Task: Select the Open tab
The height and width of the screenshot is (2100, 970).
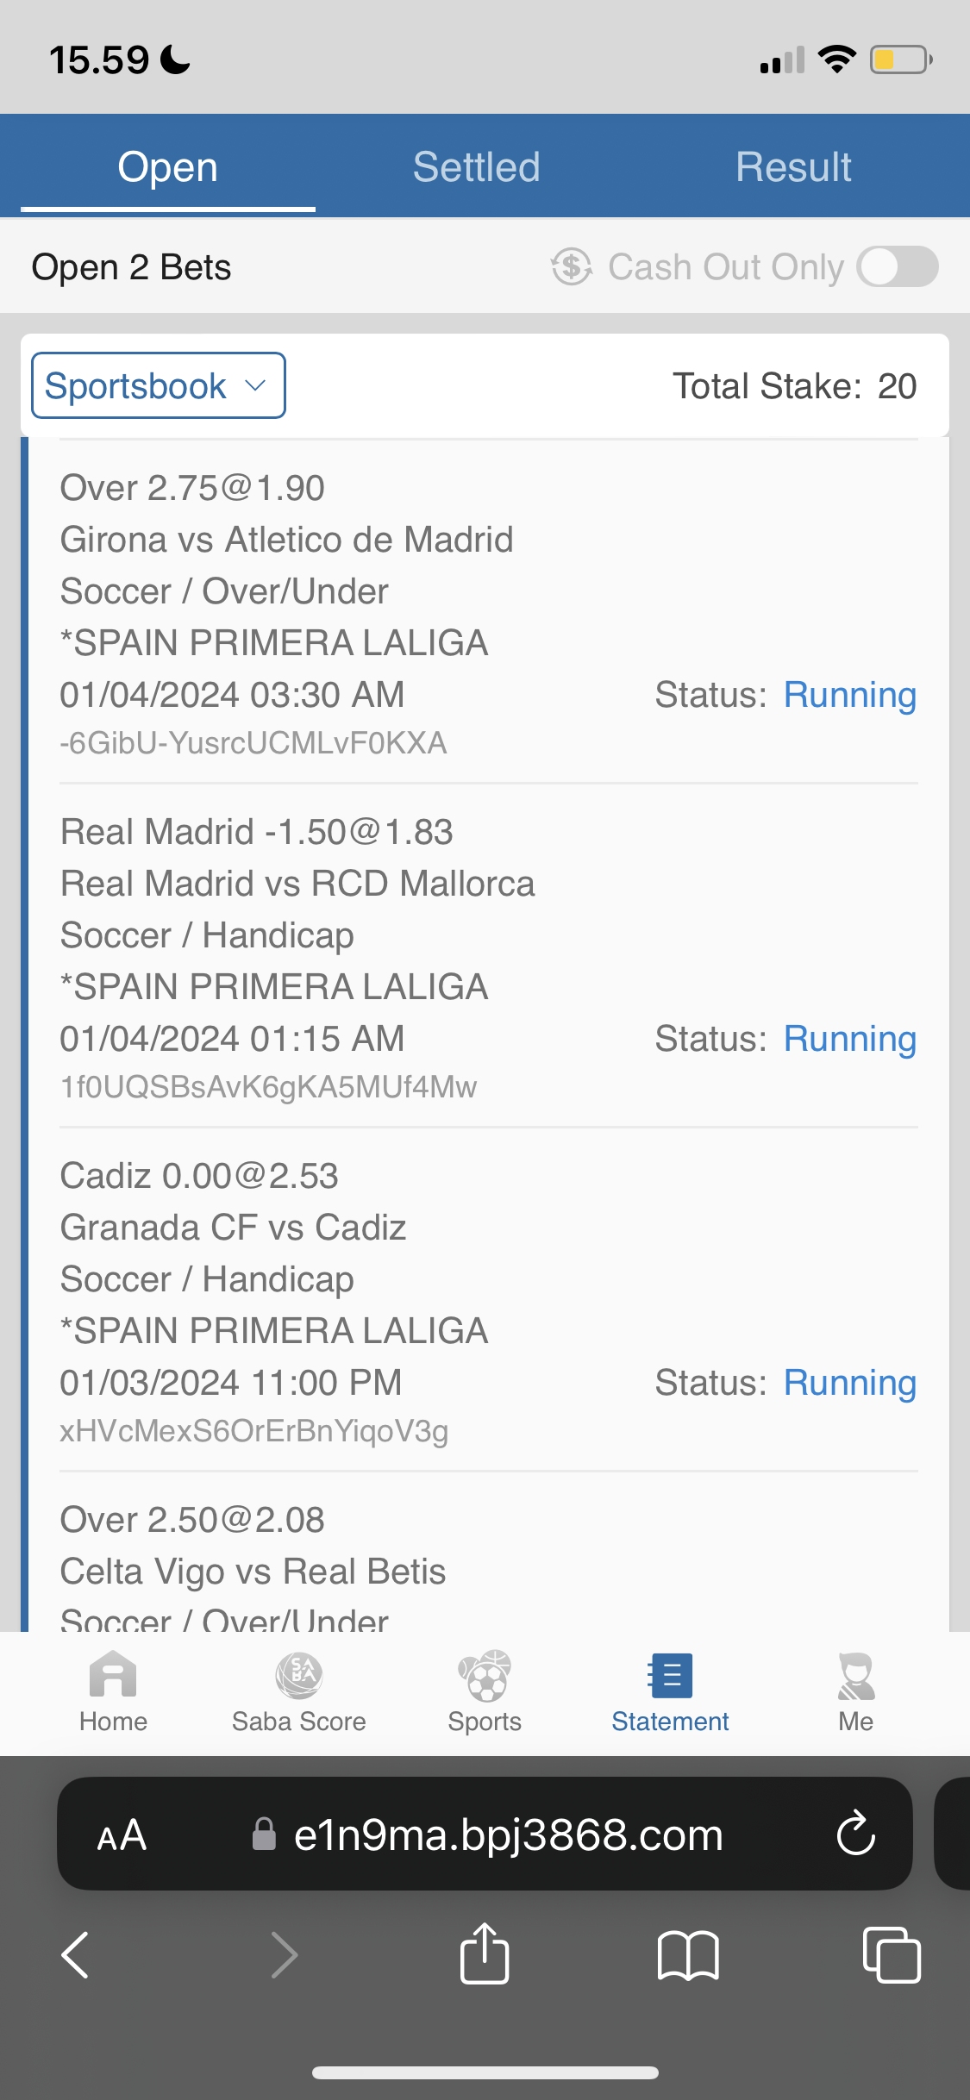Action: tap(167, 166)
